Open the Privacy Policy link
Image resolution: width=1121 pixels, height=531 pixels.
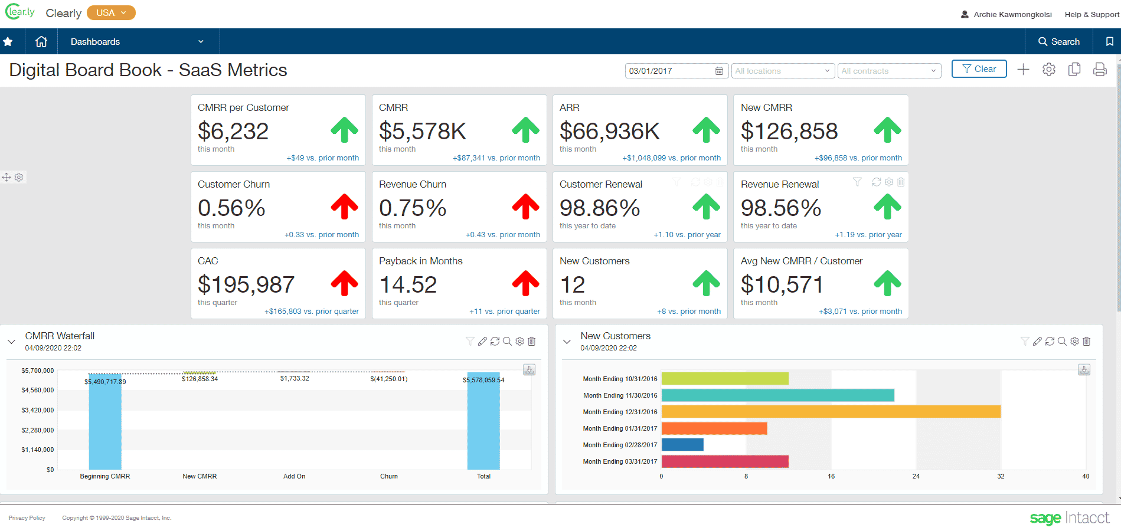point(27,517)
